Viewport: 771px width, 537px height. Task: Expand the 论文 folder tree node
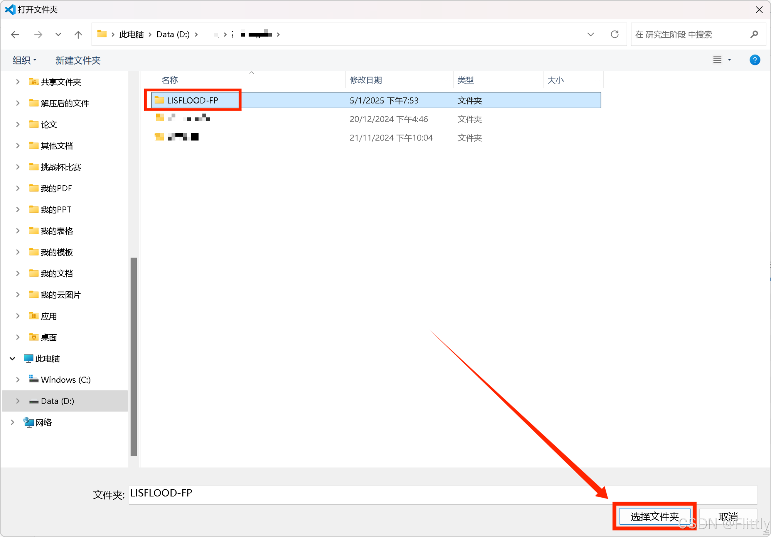[x=18, y=124]
